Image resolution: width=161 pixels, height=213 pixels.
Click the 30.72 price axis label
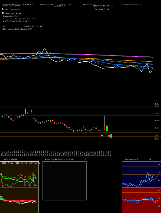[157, 121]
